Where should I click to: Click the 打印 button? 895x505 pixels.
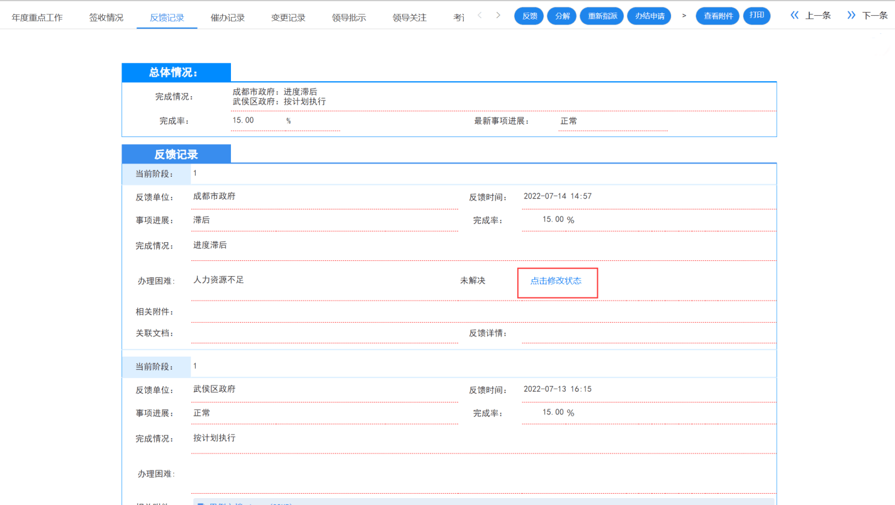point(757,16)
